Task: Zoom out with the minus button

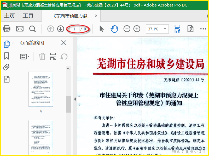Action: 127,29
